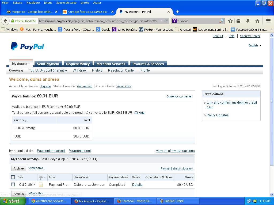Viewport: 274px width, 205px height.
Task: Open the ProBux - Your account bookmark
Action: coord(156,30)
